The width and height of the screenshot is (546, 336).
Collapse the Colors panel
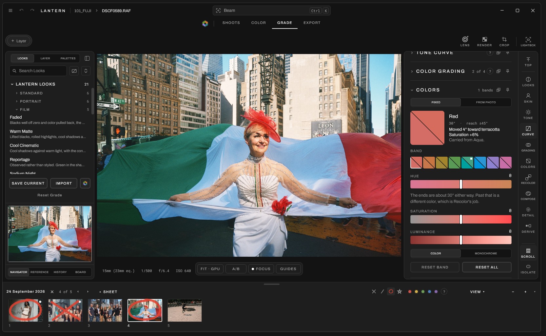tap(412, 90)
